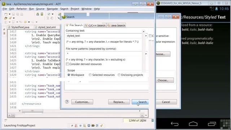Open the Refactor menu
This screenshot has height=130, width=231.
(x=22, y=9)
